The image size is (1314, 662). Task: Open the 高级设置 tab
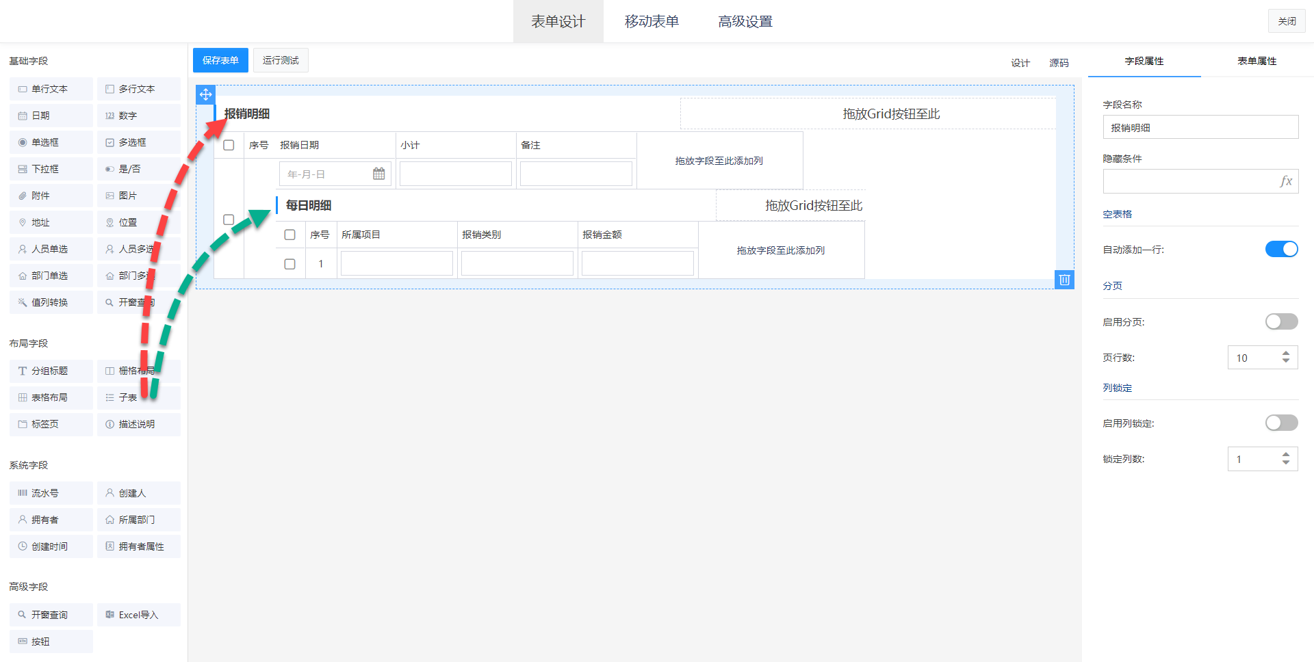(745, 21)
